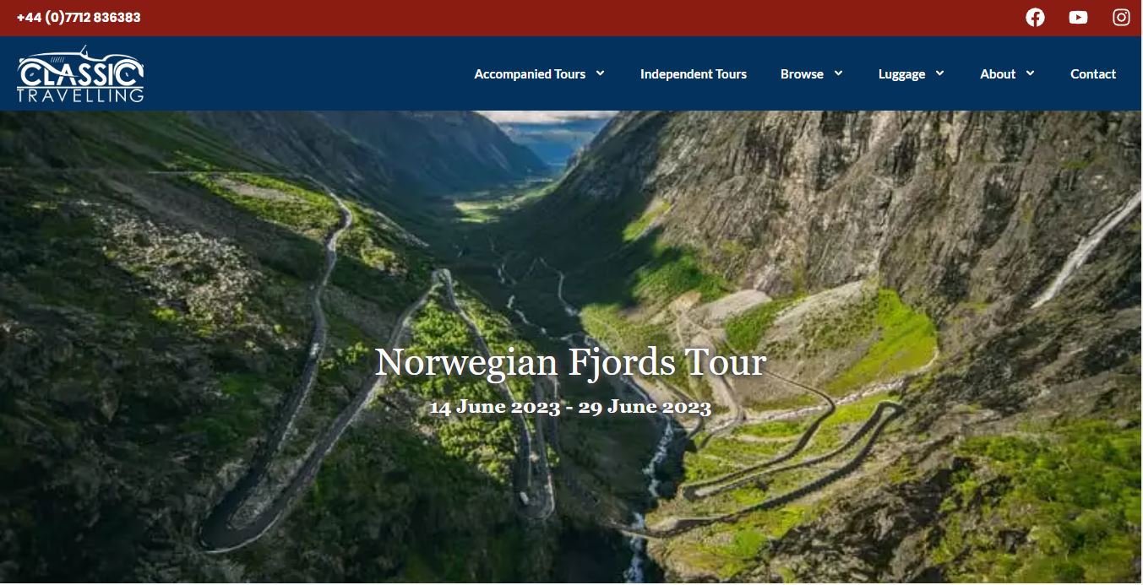The image size is (1143, 585).
Task: Call the +44 (0)7712 836383 phone link
Action: (79, 18)
